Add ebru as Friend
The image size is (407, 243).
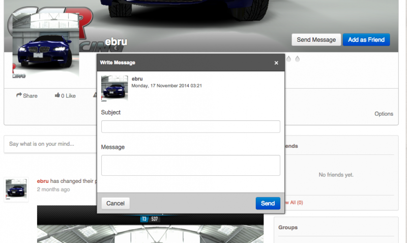coord(366,40)
